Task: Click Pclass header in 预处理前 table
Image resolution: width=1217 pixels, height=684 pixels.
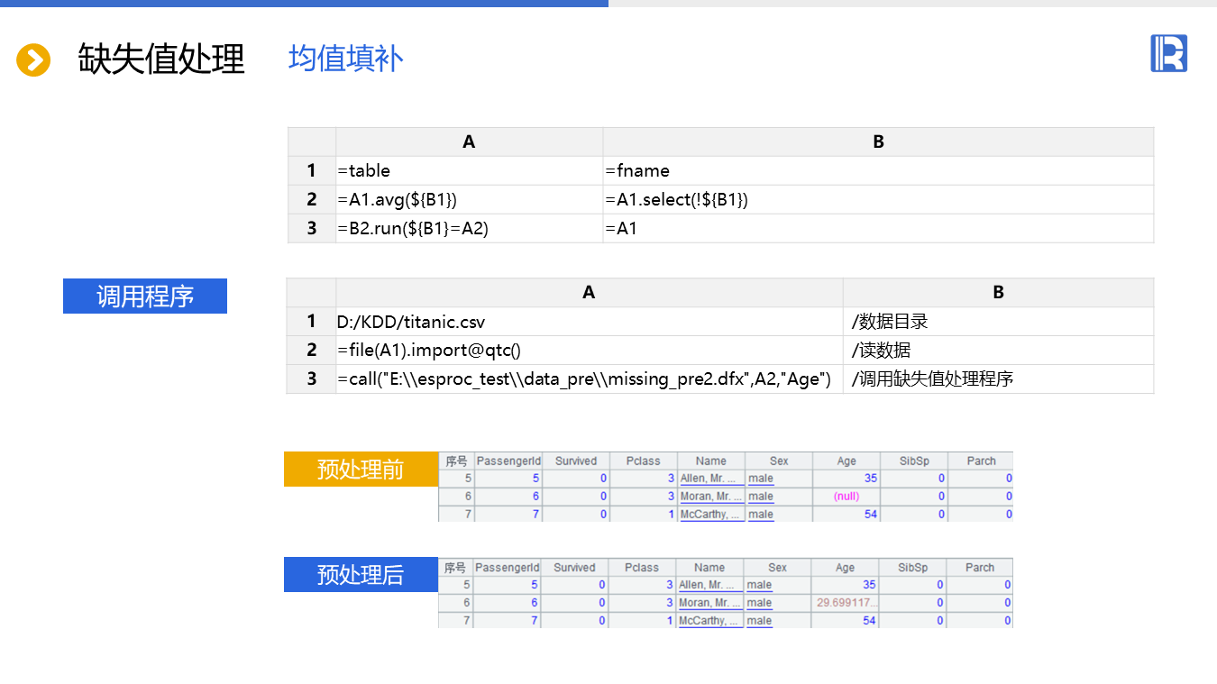Action: point(644,461)
